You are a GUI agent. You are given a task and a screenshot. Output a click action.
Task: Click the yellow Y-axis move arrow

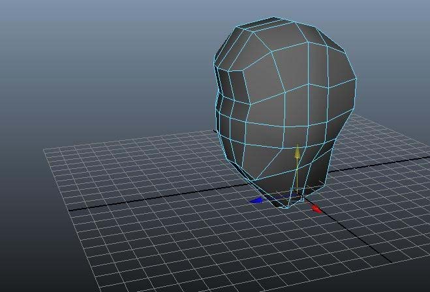click(298, 153)
